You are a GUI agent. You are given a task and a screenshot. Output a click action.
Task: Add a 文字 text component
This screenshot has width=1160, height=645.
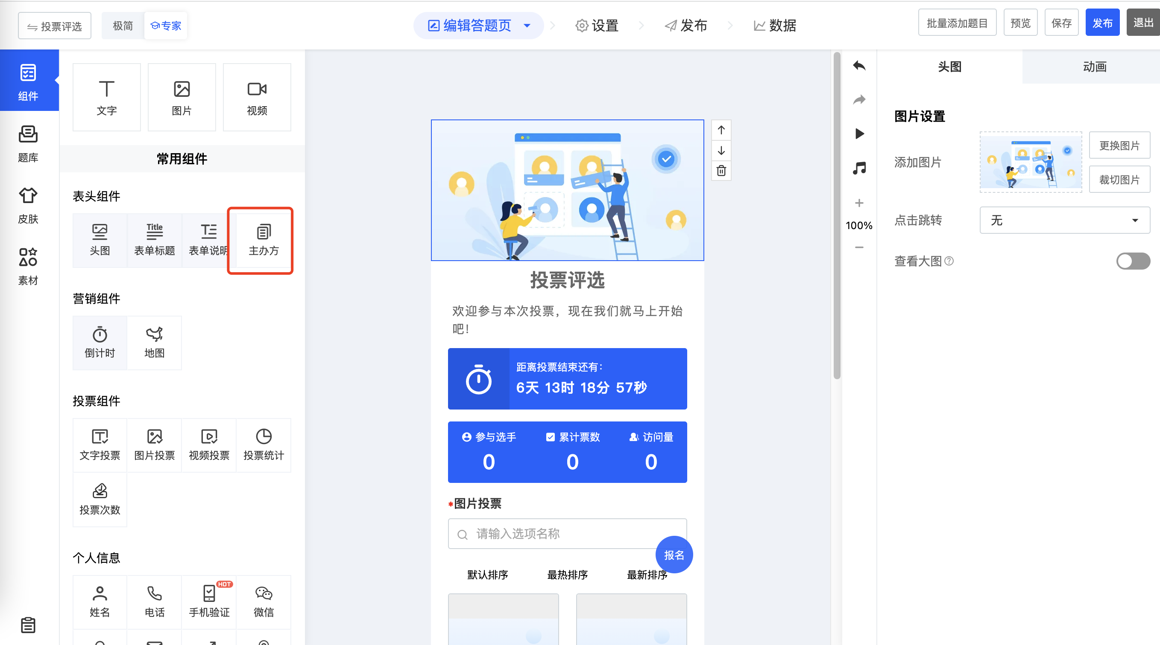point(107,98)
